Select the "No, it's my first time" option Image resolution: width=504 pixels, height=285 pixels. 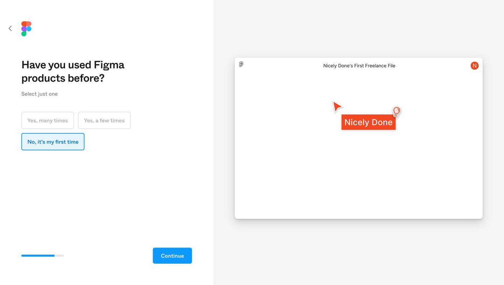52,141
